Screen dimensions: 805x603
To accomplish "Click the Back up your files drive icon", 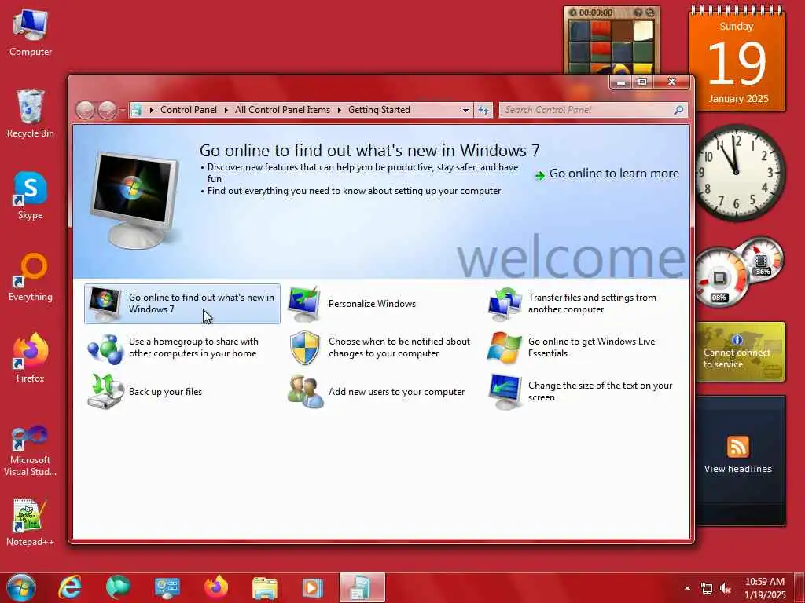I will (x=105, y=392).
